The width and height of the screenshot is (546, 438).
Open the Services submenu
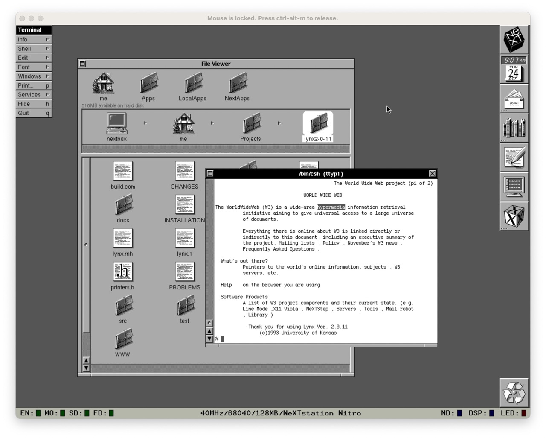(x=34, y=95)
